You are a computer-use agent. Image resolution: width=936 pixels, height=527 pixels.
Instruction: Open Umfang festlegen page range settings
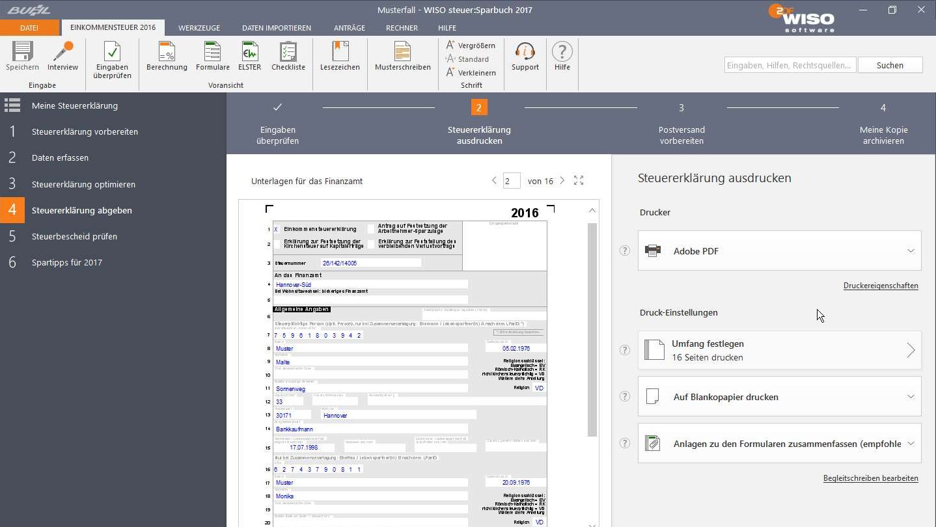point(779,350)
